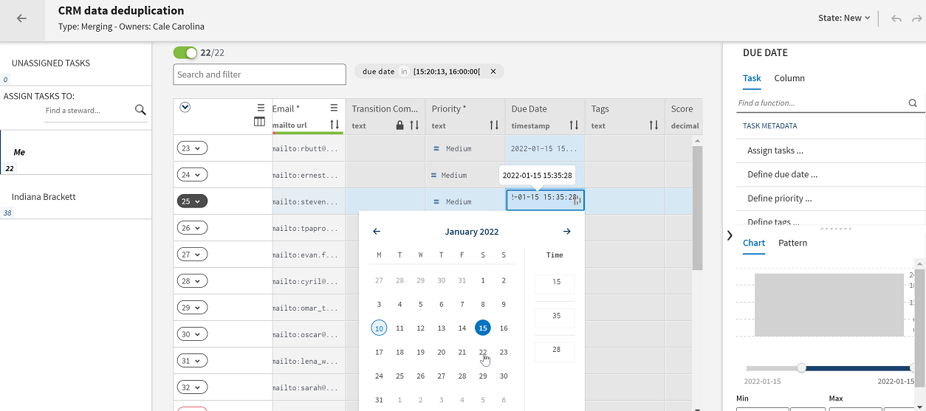Go to next month in calendar
Screen dimensions: 926x411
[566, 232]
